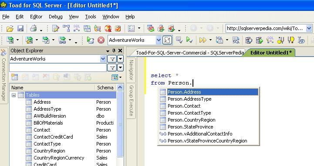This screenshot has width=314, height=166.
Task: Pin the Object Explorer panel
Action: pos(114,51)
